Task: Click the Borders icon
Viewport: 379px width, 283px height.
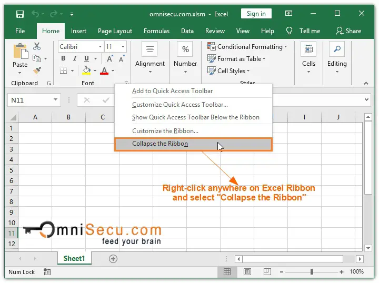Action: (x=64, y=70)
